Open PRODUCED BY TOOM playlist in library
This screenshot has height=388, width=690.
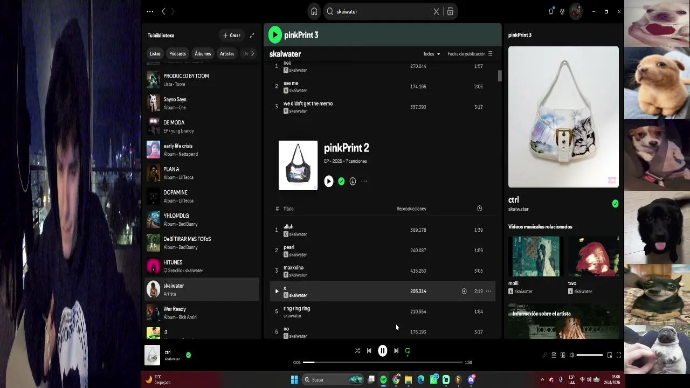[203, 80]
